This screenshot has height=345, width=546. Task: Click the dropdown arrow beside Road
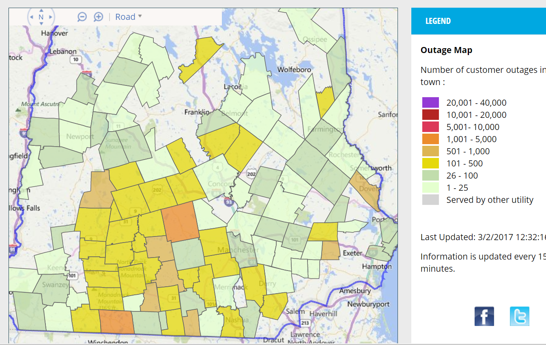click(x=140, y=17)
